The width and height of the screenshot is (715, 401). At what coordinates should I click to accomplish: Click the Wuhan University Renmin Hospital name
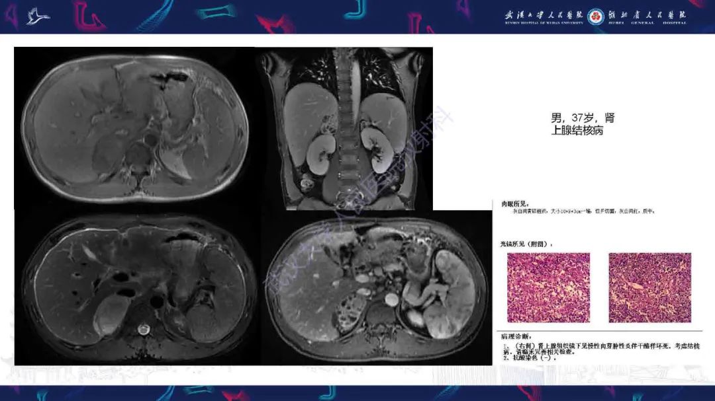[x=544, y=17]
